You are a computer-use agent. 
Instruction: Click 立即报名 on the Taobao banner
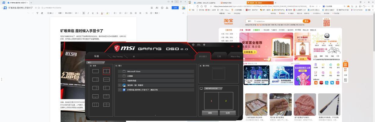250,52
